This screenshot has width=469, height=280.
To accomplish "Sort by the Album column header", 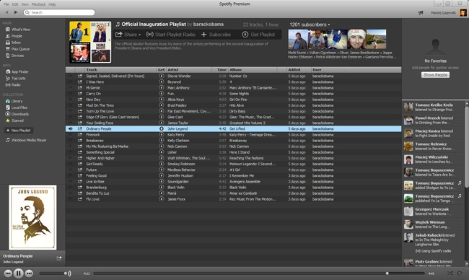I will (x=253, y=70).
